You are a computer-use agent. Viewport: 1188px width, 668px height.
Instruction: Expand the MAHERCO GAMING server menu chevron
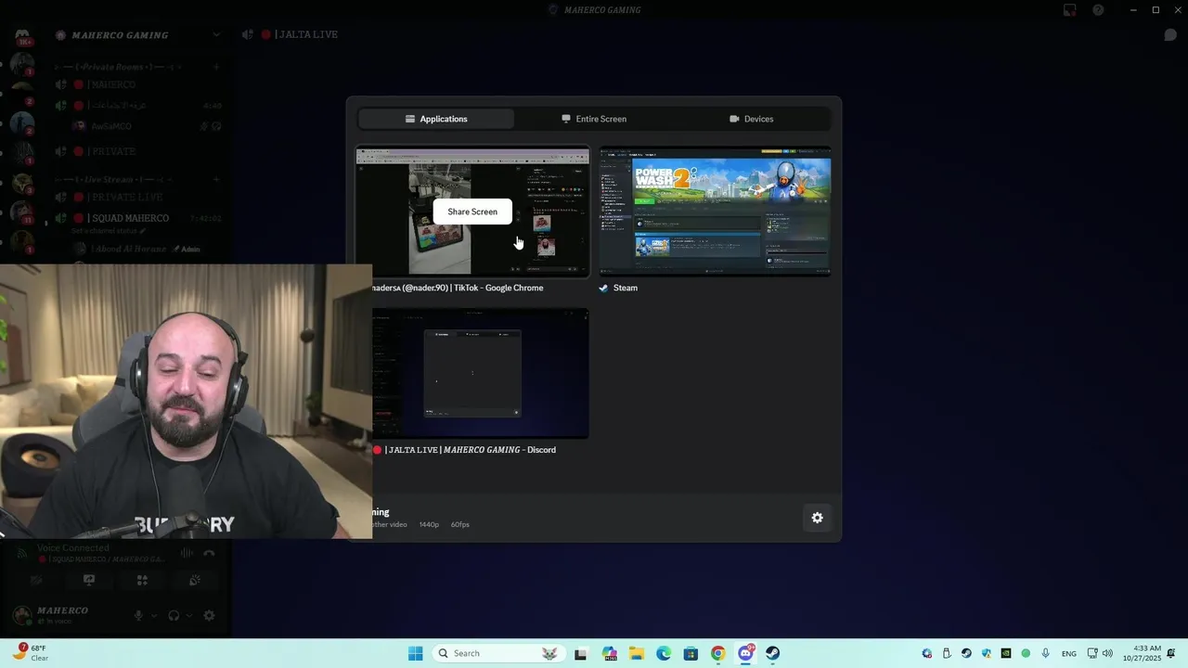(216, 35)
